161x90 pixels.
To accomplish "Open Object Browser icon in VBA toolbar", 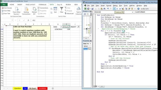I will [x=132, y=9].
